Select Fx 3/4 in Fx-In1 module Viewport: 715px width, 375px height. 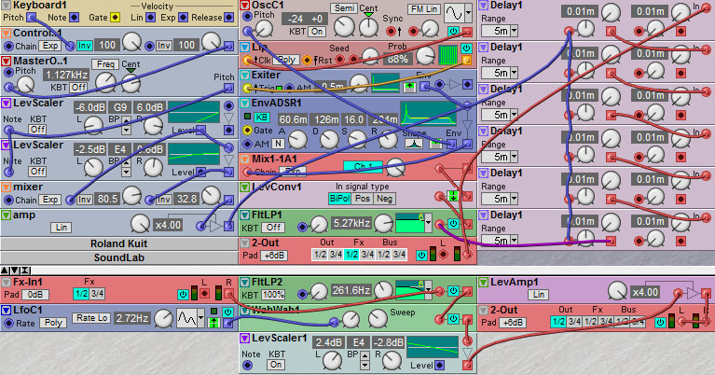tap(97, 294)
